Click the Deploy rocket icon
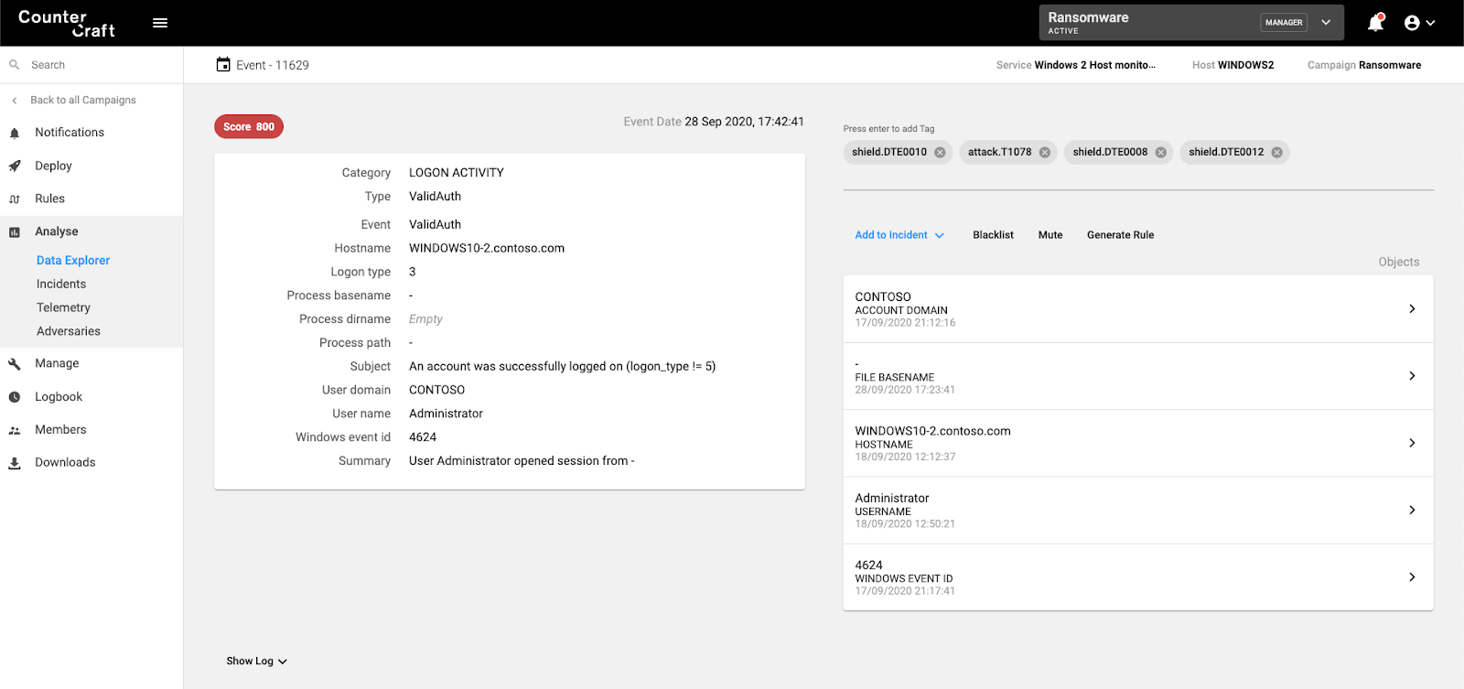The image size is (1464, 689). coord(15,167)
